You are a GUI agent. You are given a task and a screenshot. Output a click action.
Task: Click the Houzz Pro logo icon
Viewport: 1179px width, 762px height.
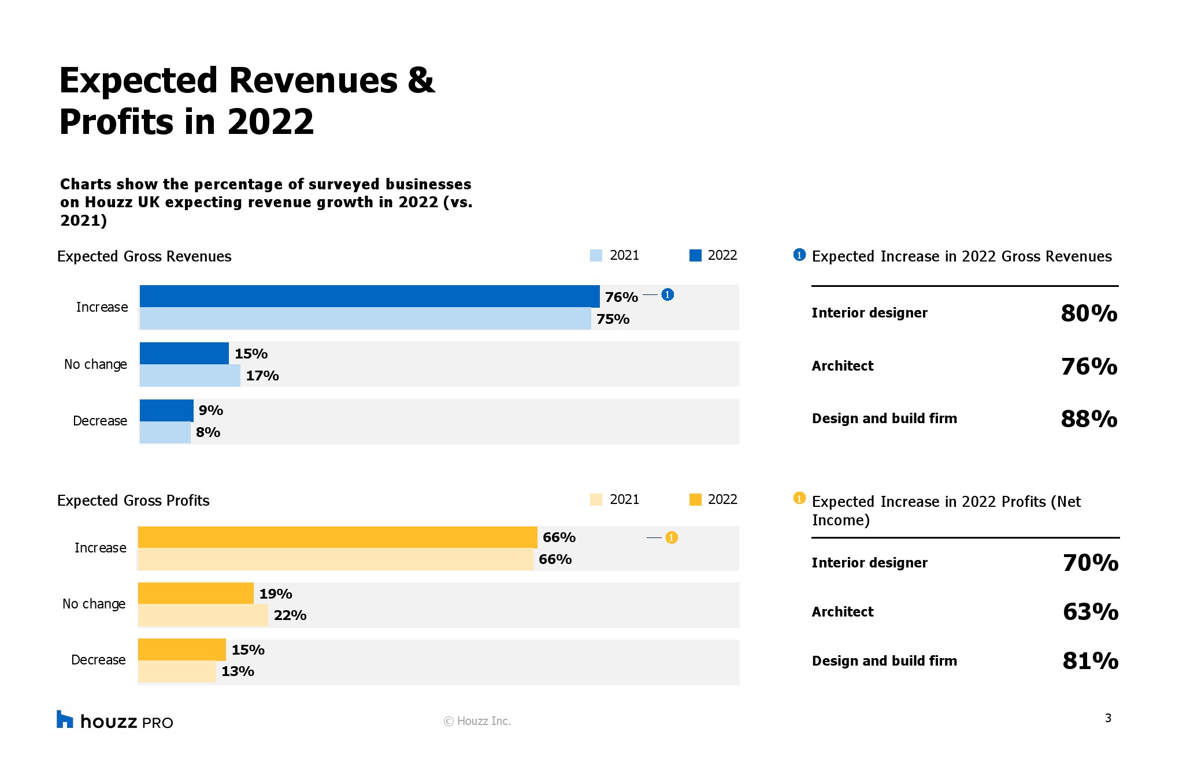point(65,719)
